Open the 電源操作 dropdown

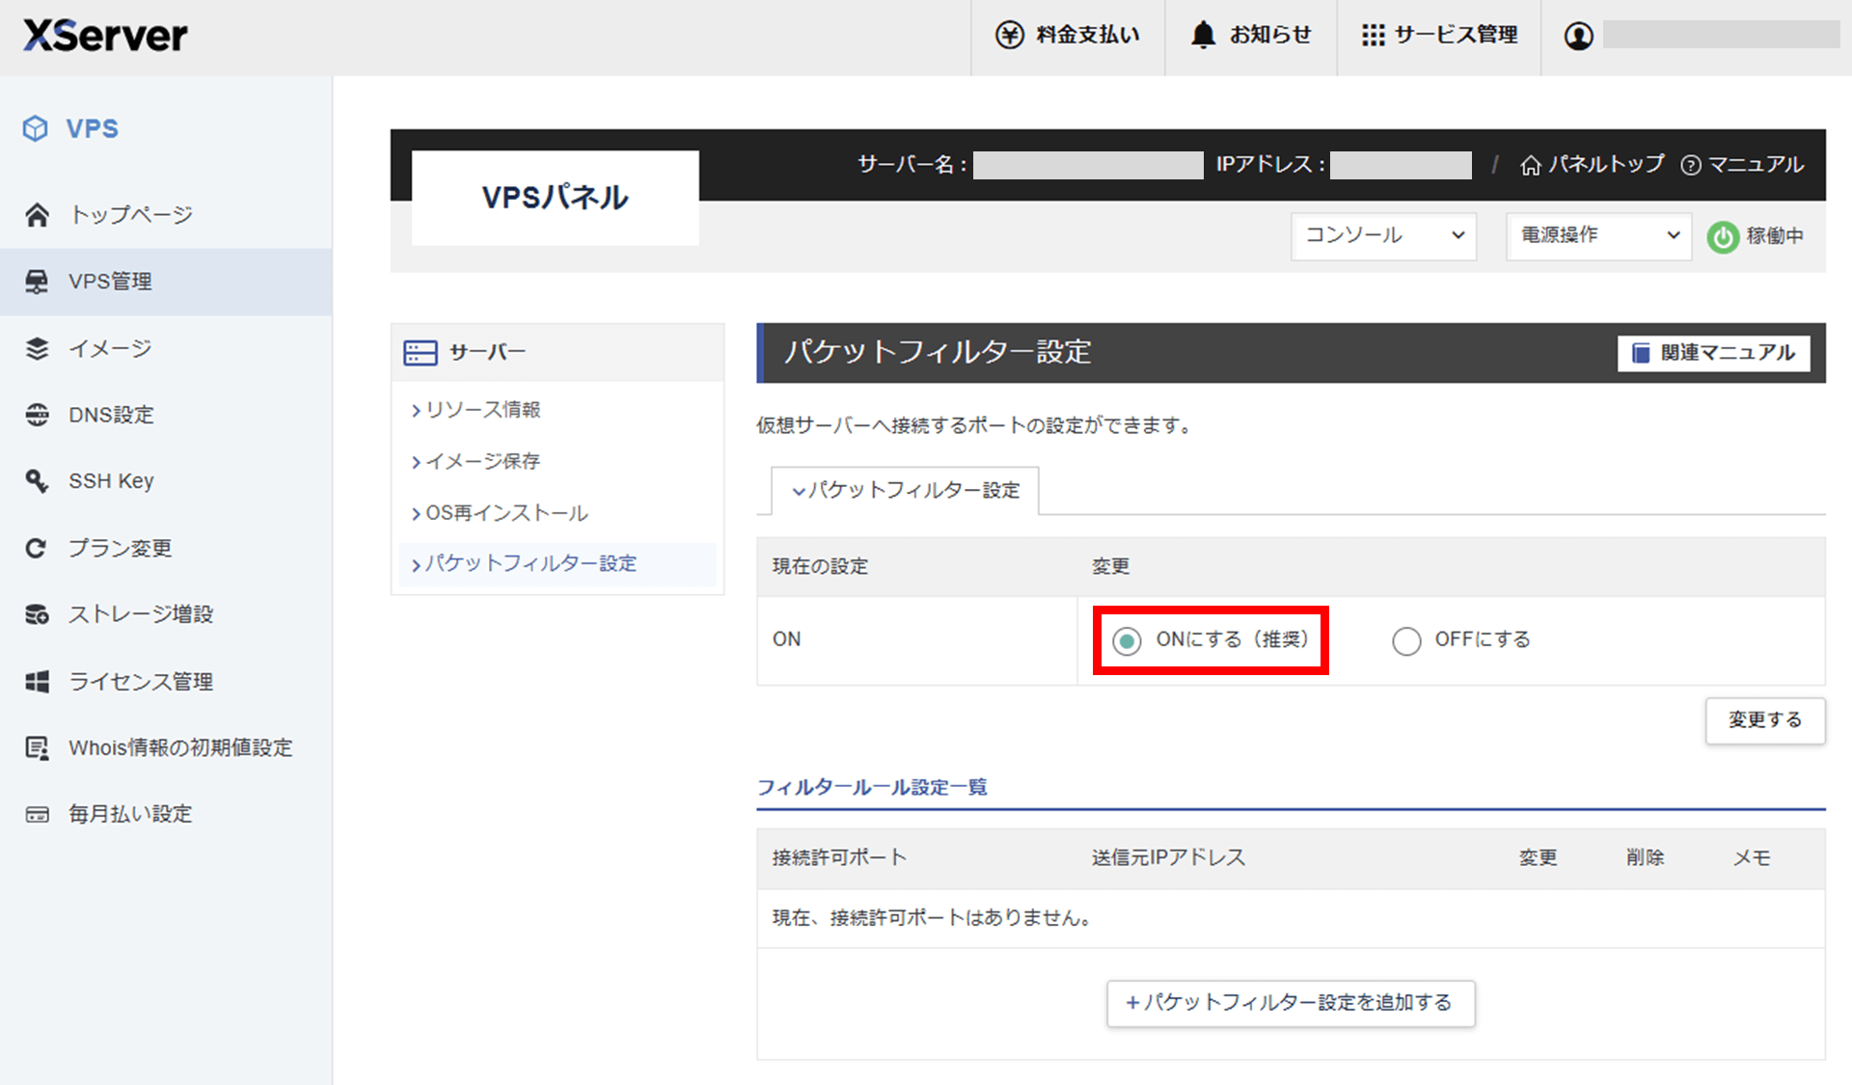[1598, 236]
